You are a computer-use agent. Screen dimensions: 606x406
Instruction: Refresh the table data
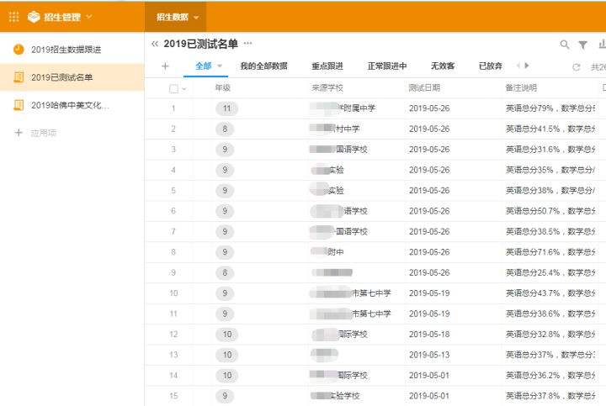coord(576,66)
